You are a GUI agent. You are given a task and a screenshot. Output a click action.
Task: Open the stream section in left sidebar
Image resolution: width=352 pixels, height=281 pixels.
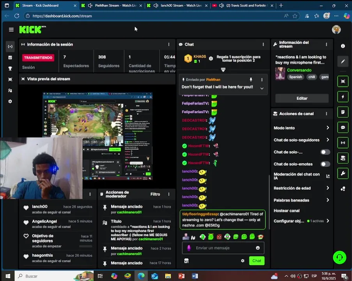10,46
